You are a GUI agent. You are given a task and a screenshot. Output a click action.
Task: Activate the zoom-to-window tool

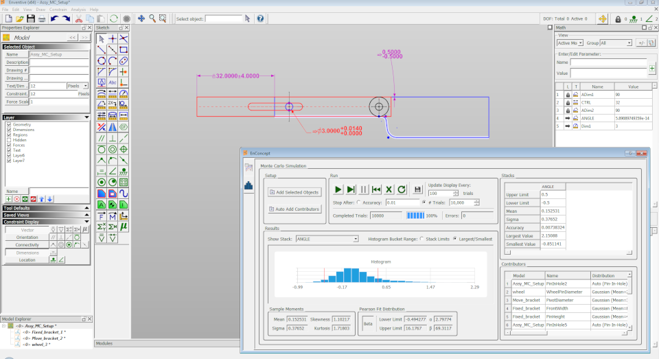pyautogui.click(x=163, y=19)
